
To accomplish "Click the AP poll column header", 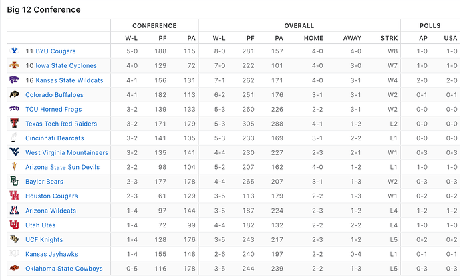I will coord(422,38).
